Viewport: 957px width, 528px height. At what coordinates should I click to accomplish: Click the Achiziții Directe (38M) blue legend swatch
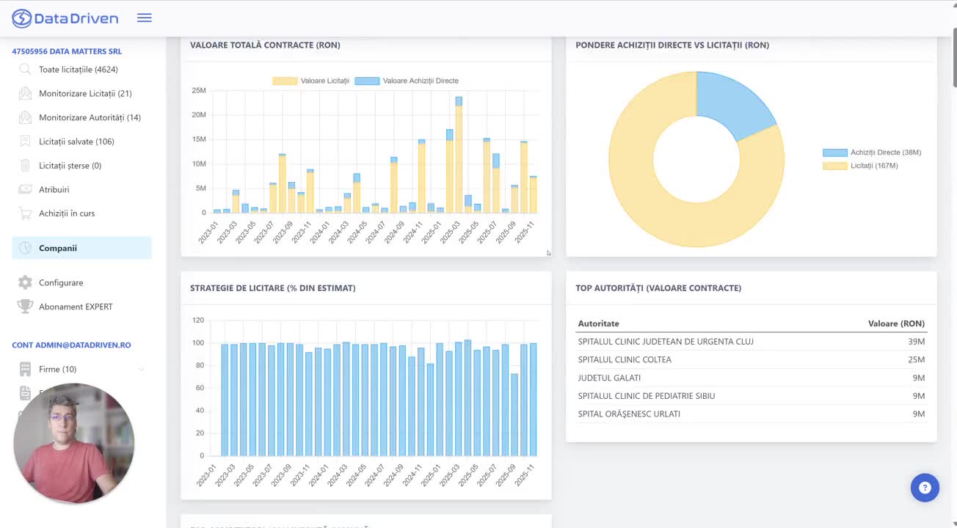click(834, 153)
